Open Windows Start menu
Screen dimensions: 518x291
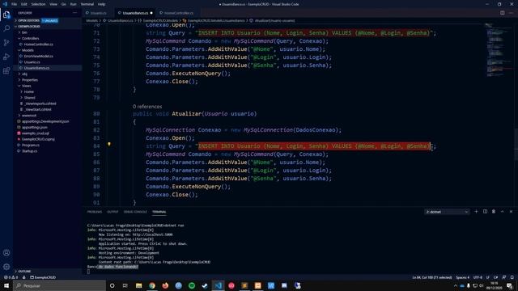point(6,285)
